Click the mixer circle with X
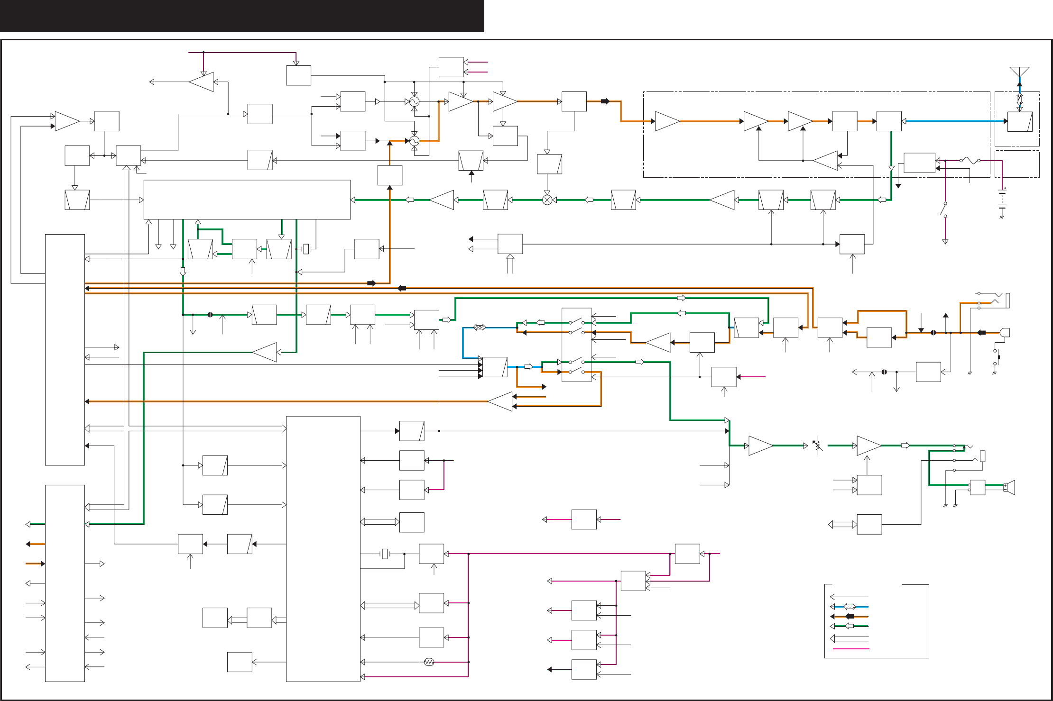1053x701 pixels. point(547,200)
